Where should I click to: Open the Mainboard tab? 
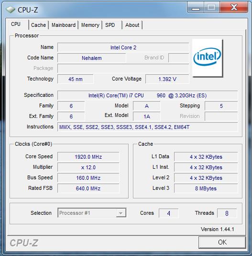[x=64, y=25]
